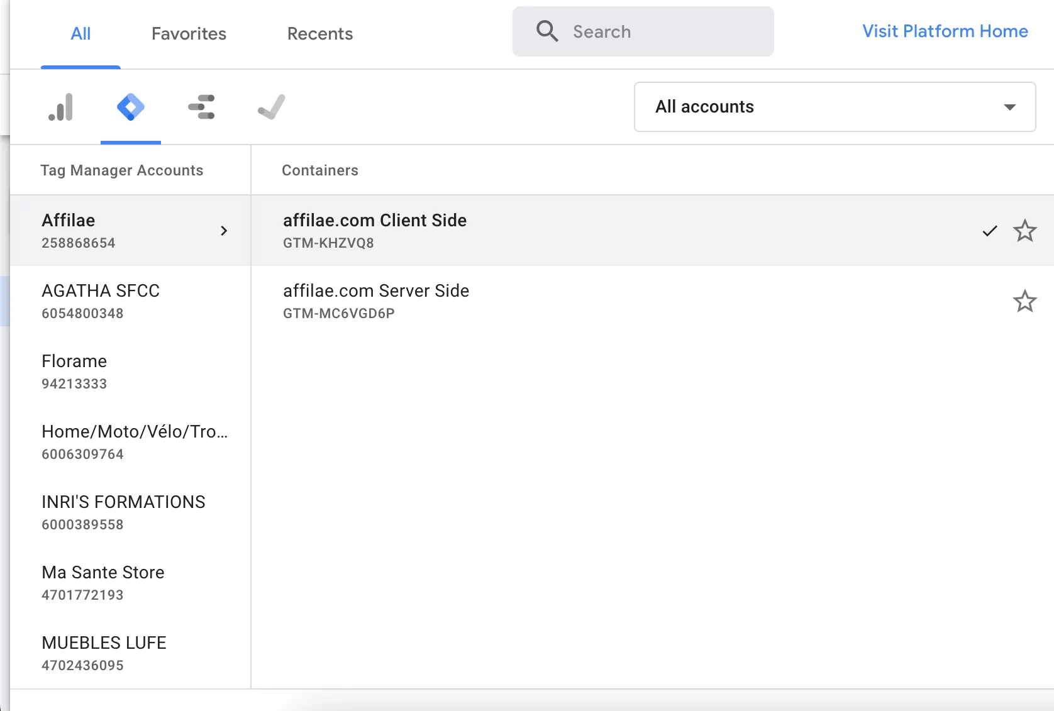This screenshot has height=711, width=1054.
Task: Favorite the affilae.com Client Side container
Action: pos(1024,231)
